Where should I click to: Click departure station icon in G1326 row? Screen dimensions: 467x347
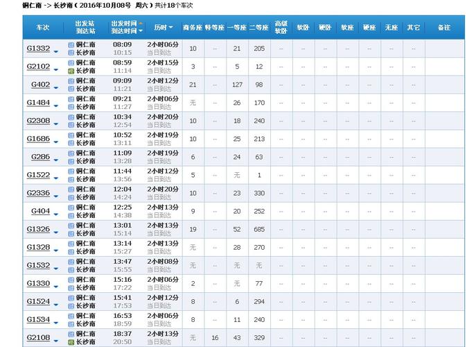click(x=71, y=226)
